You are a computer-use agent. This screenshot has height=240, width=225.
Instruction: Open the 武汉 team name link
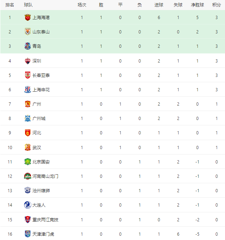(37, 147)
